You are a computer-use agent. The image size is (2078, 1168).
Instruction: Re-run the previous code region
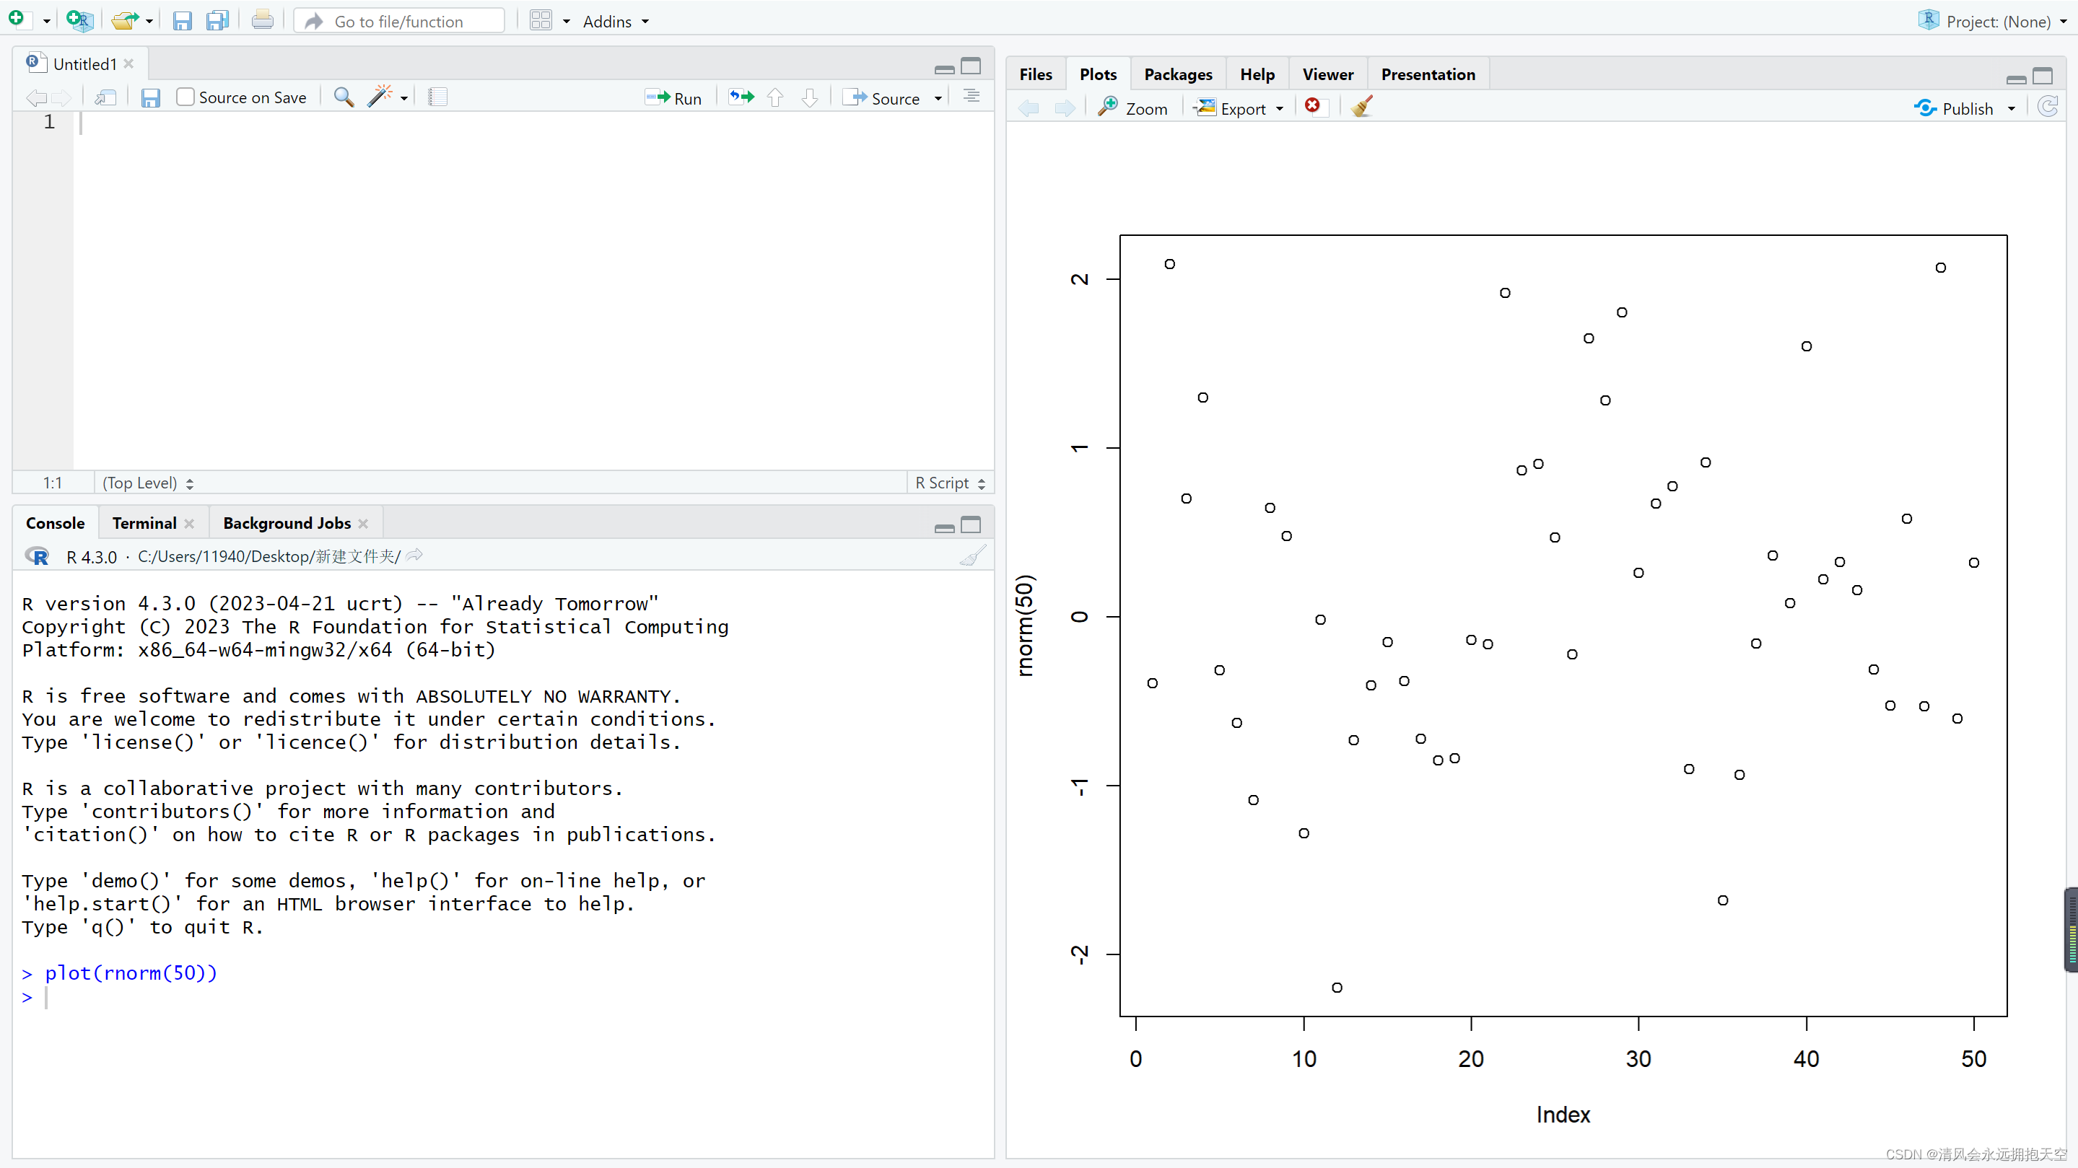(741, 97)
